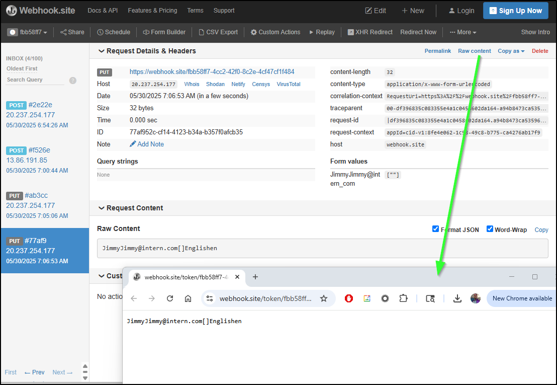557x385 pixels.
Task: Click Copy next to Raw Content
Action: [x=541, y=229]
